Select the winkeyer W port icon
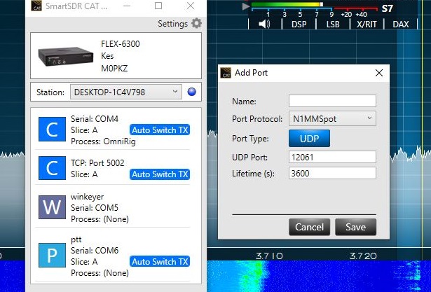This screenshot has height=292, width=431. pos(52,207)
